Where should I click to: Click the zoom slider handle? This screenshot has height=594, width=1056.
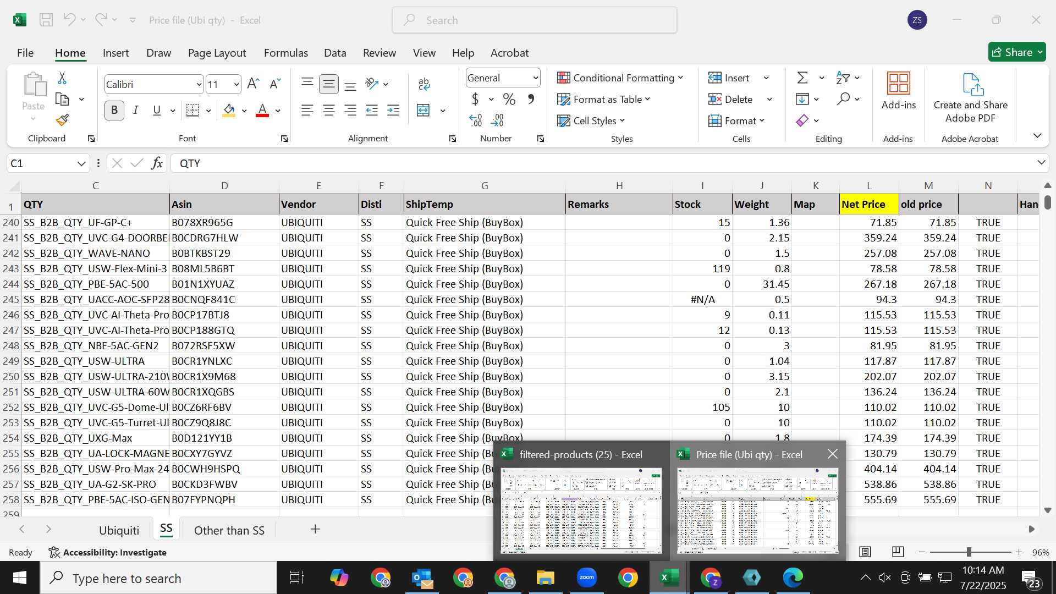969,552
